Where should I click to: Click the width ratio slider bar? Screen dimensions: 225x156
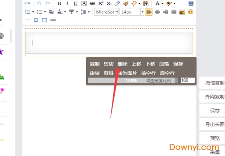click(131, 80)
